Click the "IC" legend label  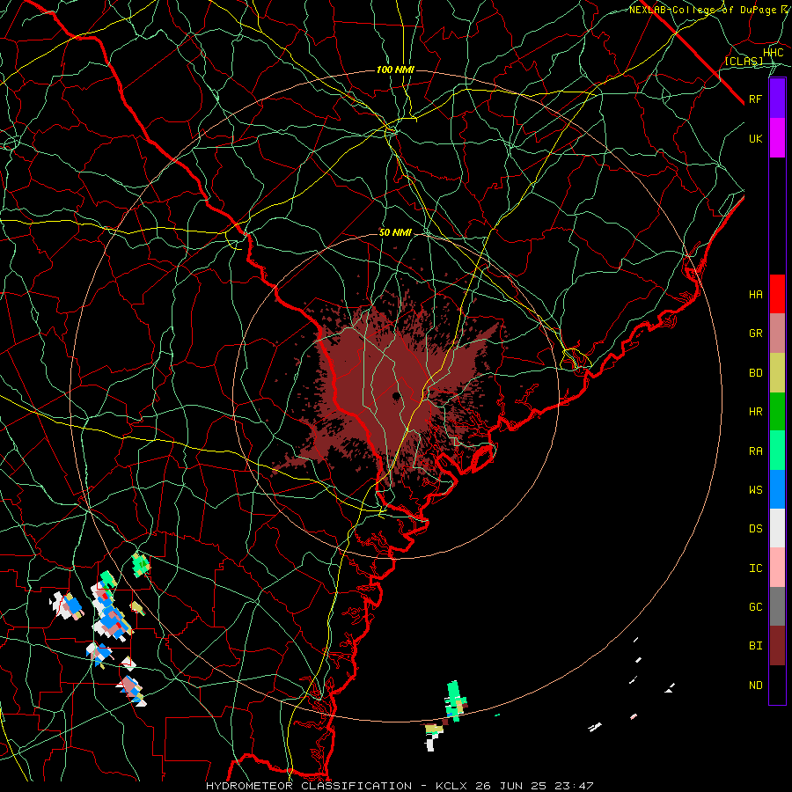click(x=755, y=568)
